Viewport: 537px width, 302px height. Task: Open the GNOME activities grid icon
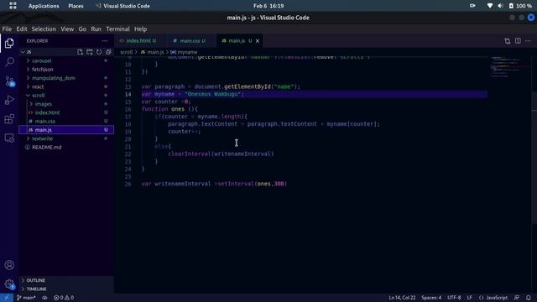[x=13, y=6]
